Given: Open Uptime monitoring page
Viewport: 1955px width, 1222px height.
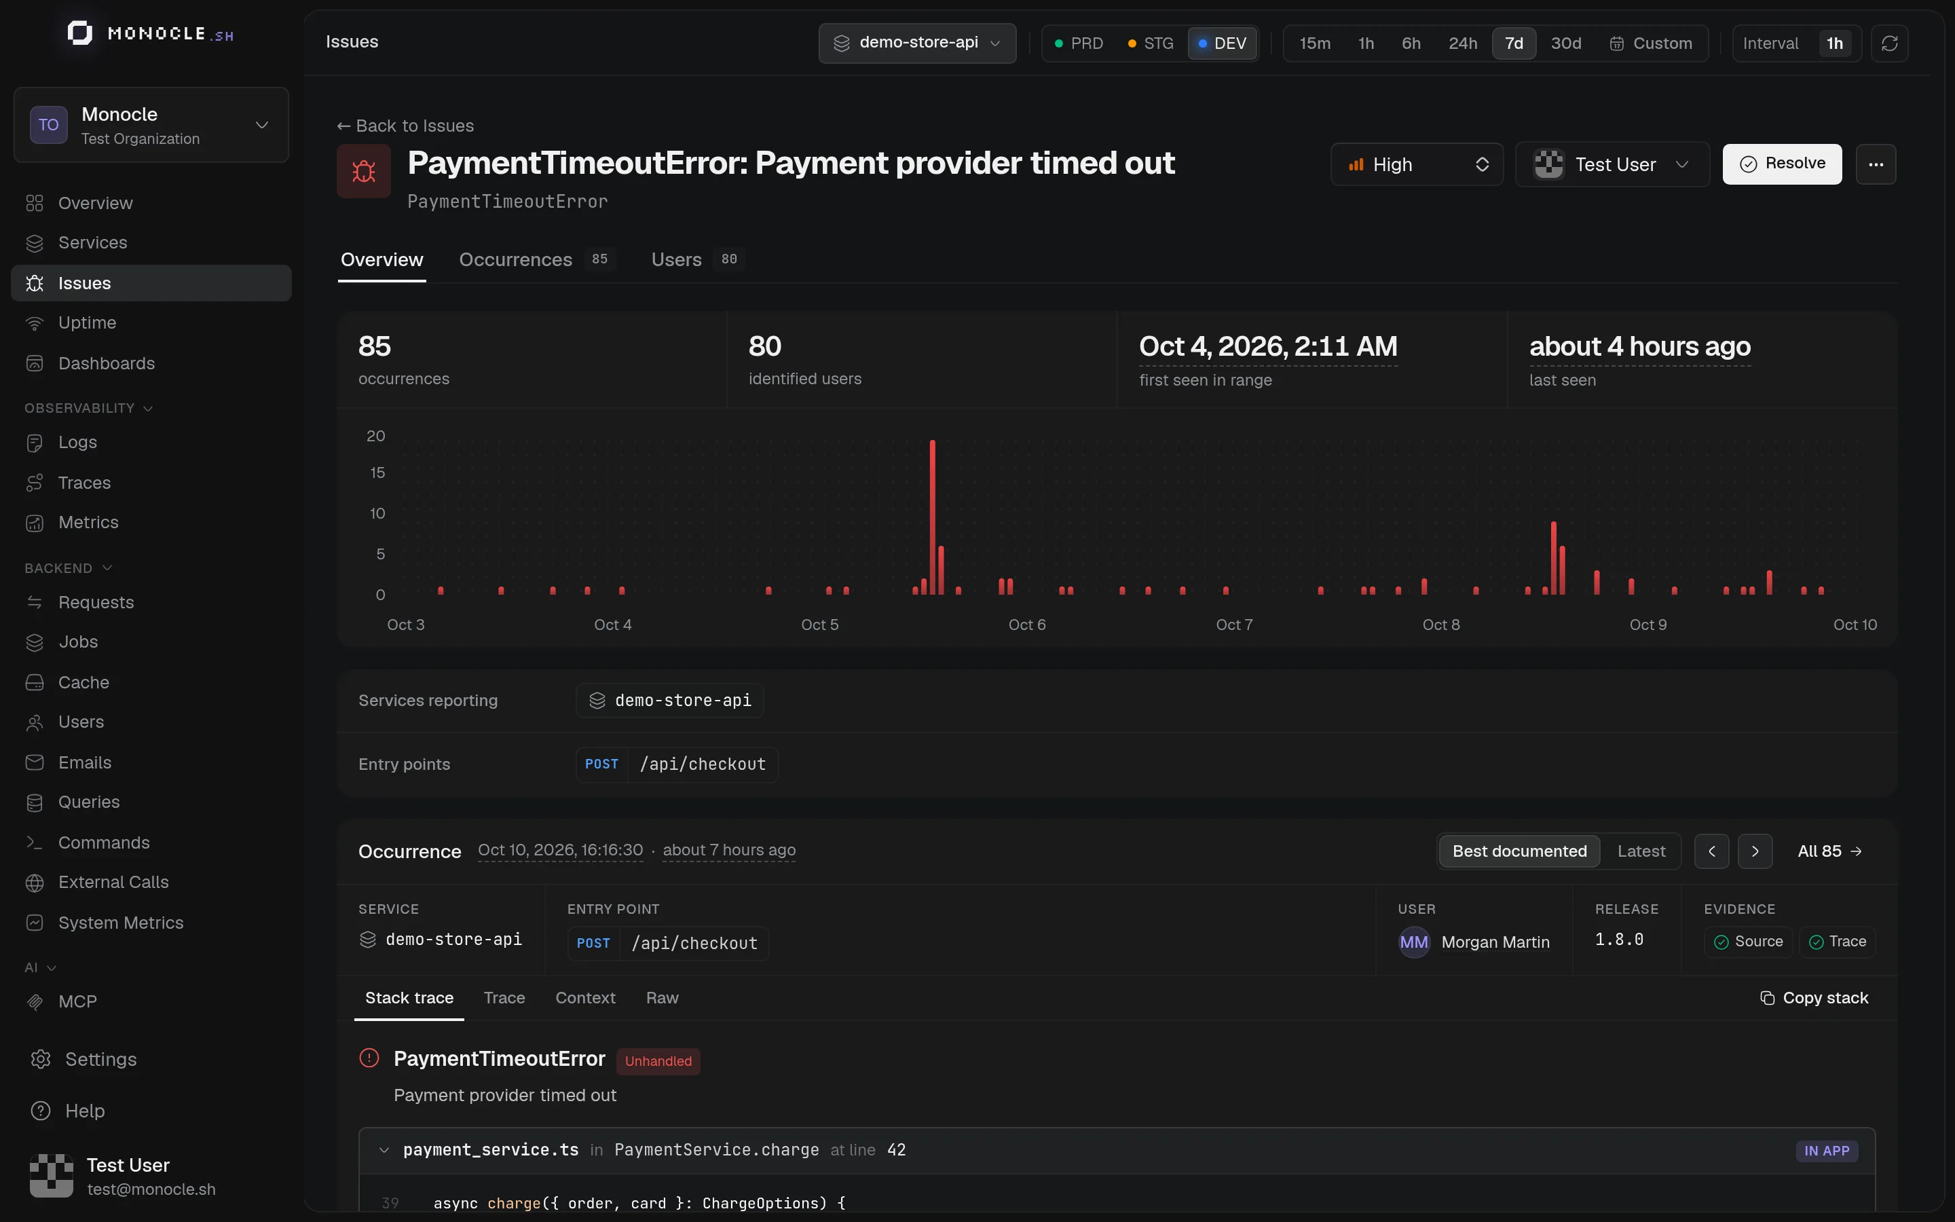Looking at the screenshot, I should coord(151,322).
